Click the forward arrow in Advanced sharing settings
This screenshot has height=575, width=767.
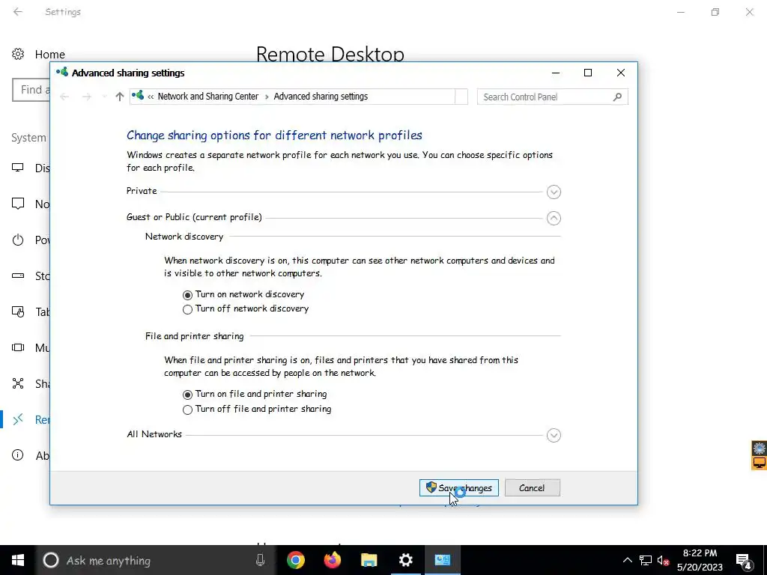click(87, 97)
